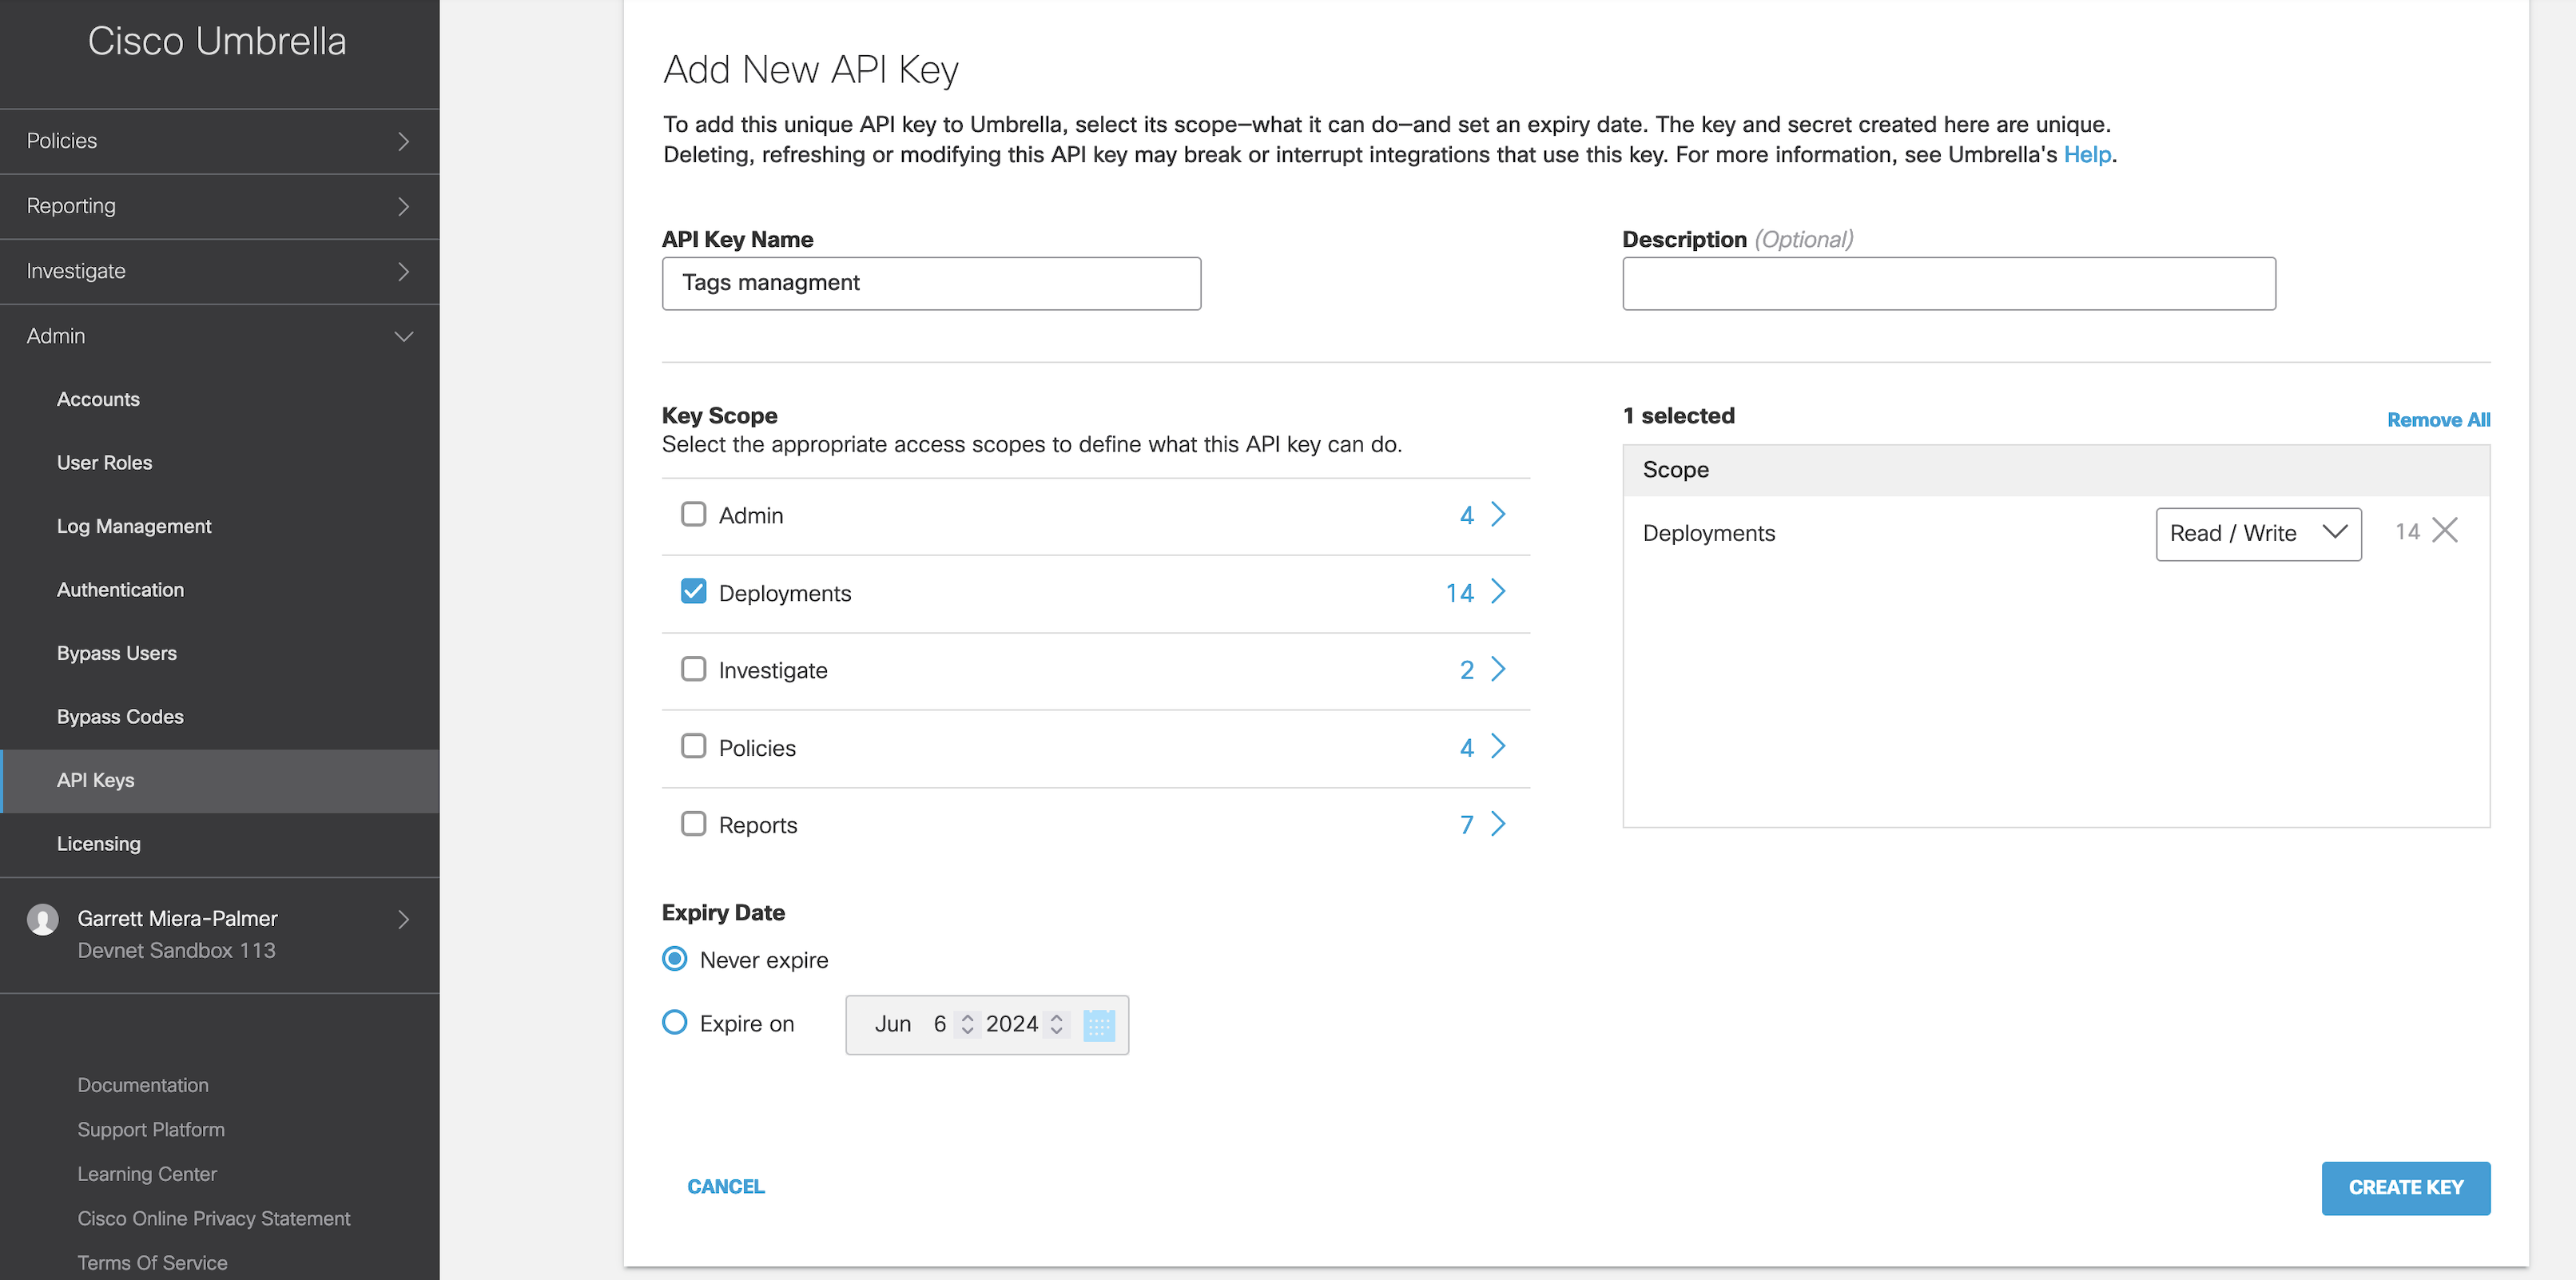Open Investigate scope details chevron
This screenshot has width=2576, height=1280.
[x=1498, y=669]
